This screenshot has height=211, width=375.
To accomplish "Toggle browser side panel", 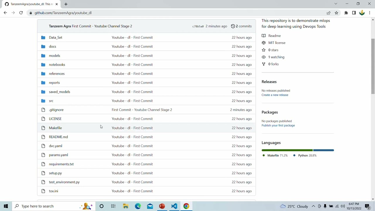I will coord(354,13).
